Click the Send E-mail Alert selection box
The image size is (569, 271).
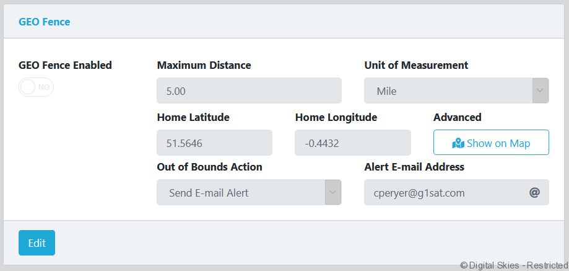[x=241, y=193]
